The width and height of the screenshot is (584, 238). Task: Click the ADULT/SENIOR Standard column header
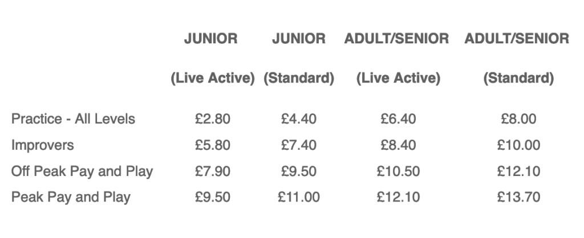click(x=517, y=58)
